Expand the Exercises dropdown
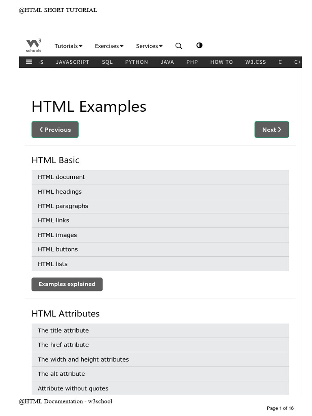This screenshot has height=416, width=312. pos(109,46)
